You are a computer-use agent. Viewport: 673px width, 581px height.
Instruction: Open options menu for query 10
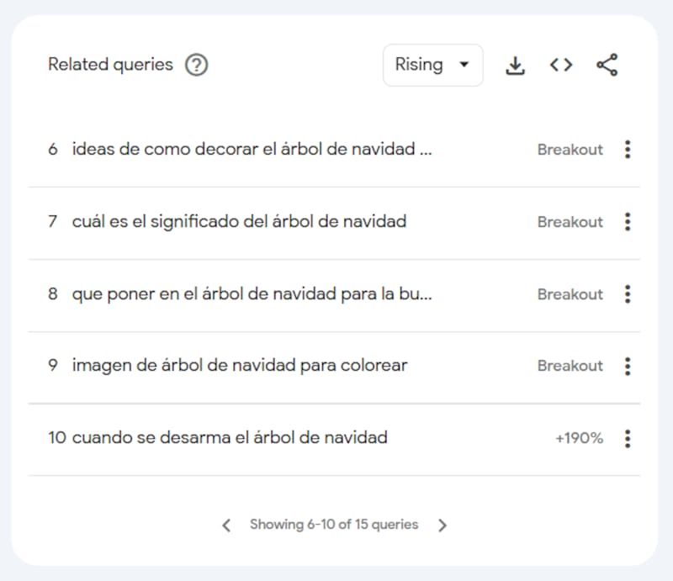[x=628, y=438]
